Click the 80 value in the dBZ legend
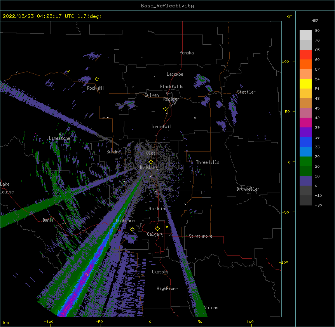 tap(317, 31)
